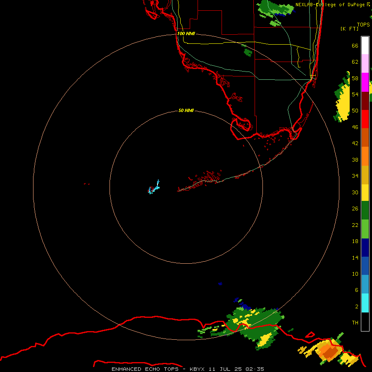
Task: Click the small navy echo south of center
Action: click(220, 284)
